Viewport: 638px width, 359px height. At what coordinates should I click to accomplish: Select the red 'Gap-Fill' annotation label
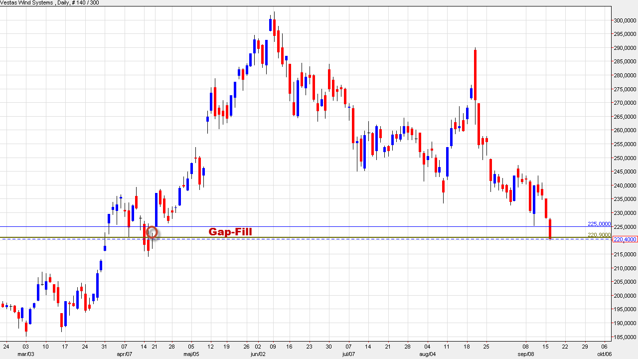coord(230,232)
